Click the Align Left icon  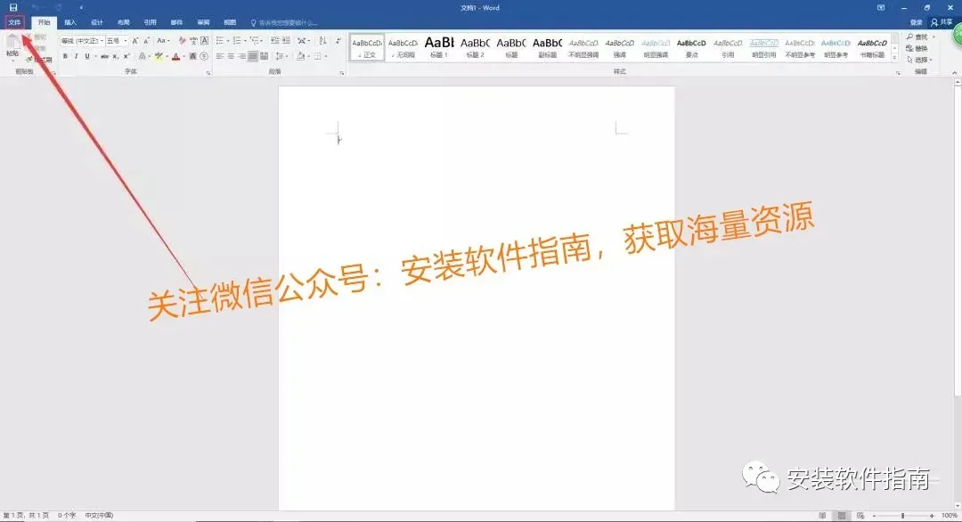pos(220,56)
